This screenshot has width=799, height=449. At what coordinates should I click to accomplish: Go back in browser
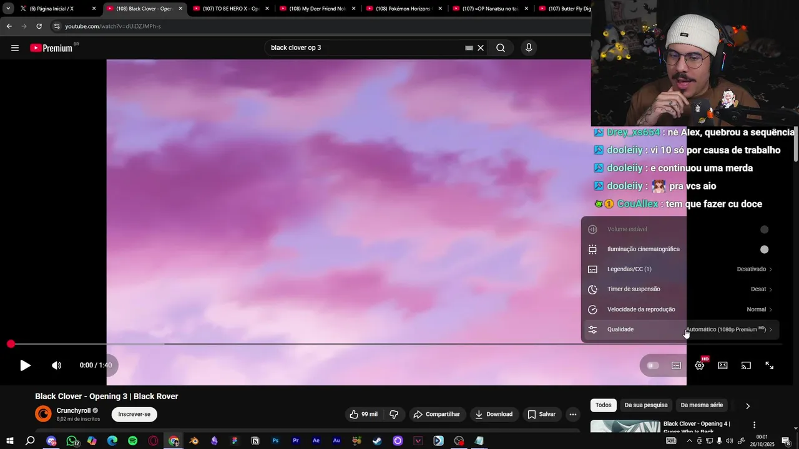coord(9,26)
